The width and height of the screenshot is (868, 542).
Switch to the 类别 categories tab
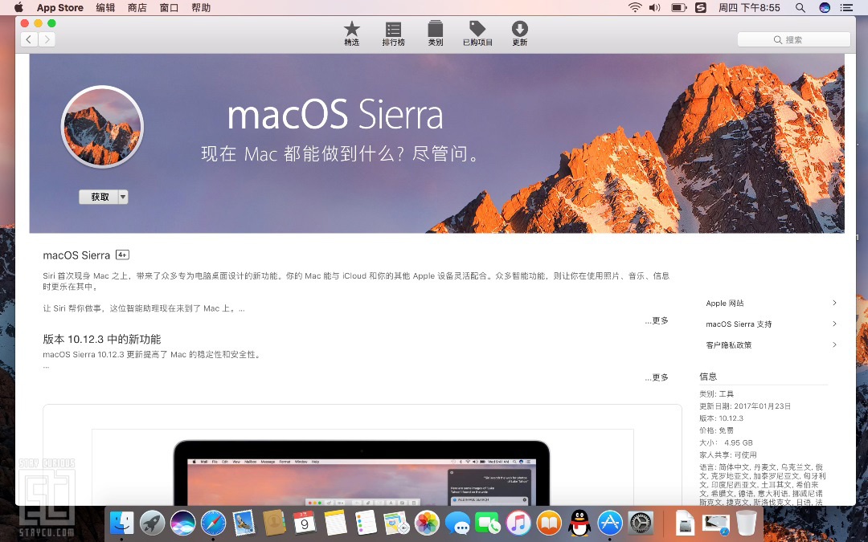tap(435, 33)
